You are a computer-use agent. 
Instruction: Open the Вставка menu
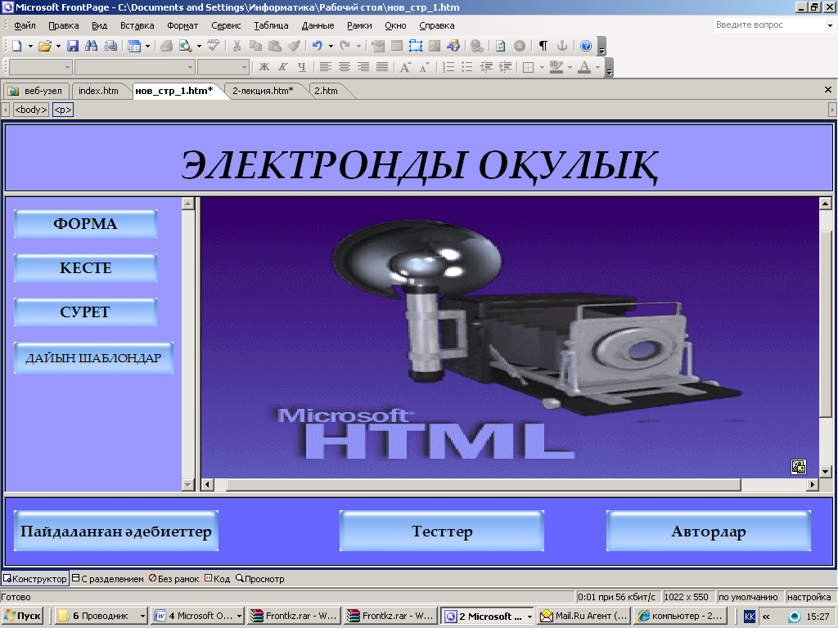coord(137,25)
